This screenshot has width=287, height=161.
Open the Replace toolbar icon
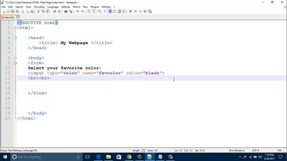click(x=71, y=11)
